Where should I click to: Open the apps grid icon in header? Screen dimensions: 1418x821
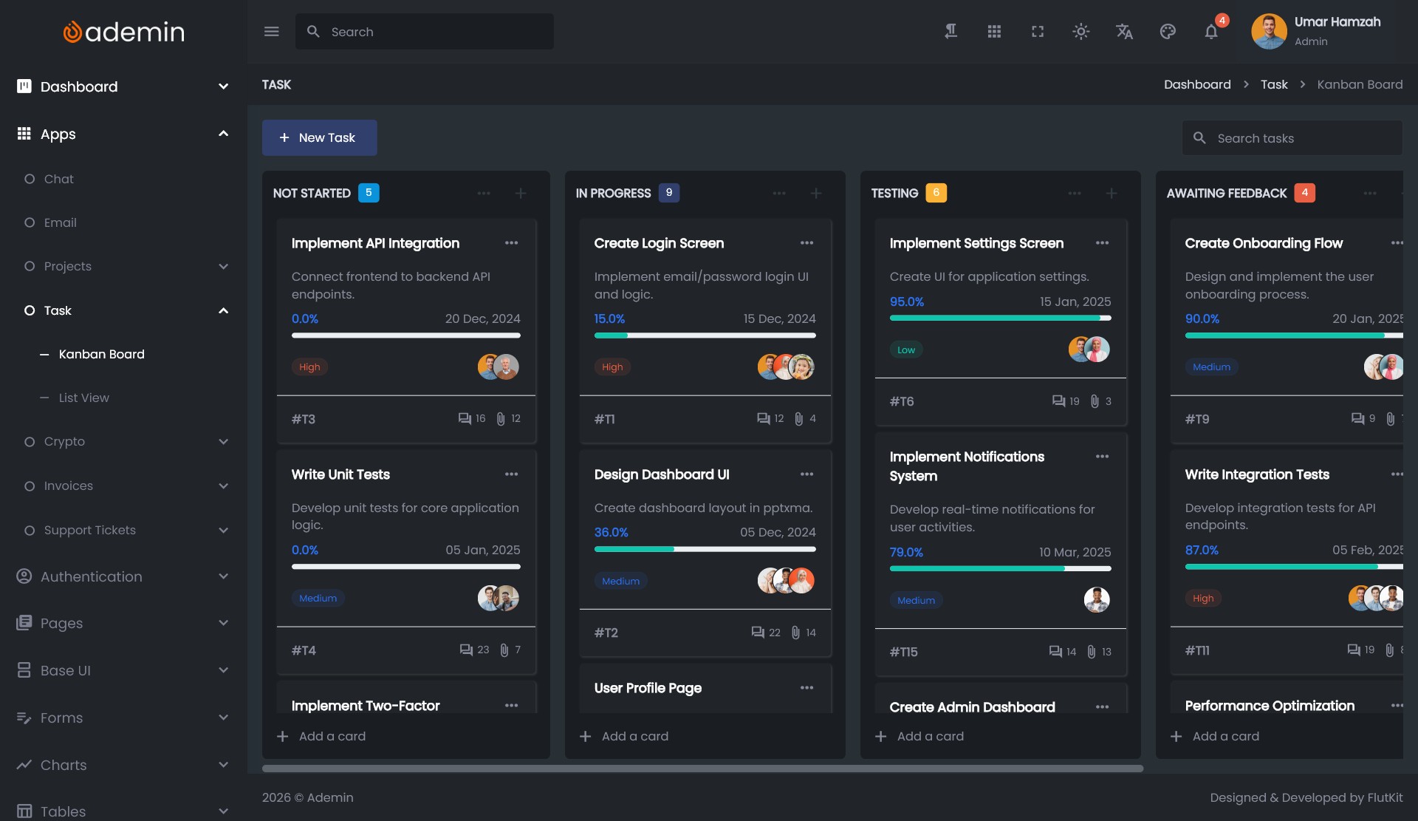click(x=994, y=32)
